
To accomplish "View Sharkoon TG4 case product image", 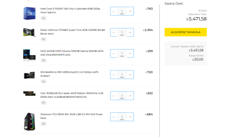I will pos(29,121).
